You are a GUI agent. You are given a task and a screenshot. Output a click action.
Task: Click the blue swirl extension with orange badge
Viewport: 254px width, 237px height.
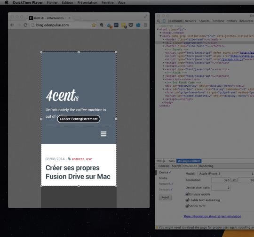pos(109,25)
